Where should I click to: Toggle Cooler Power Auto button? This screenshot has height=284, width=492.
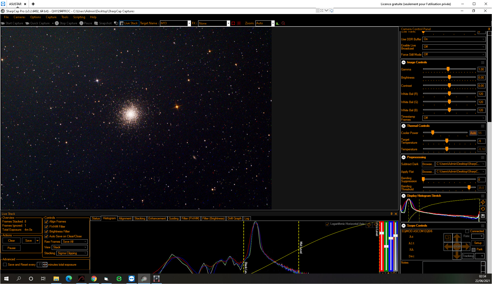pos(473,133)
